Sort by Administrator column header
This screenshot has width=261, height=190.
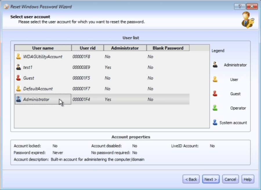125,48
